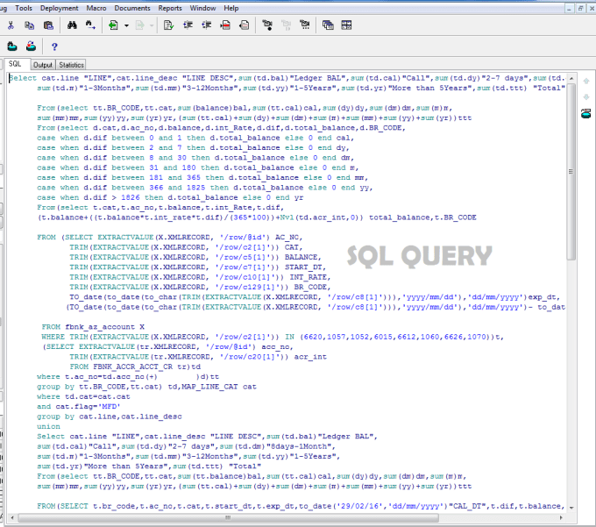Viewport: 596px width, 527px height.
Task: Click the database icon right of the editor
Action: coord(585,113)
